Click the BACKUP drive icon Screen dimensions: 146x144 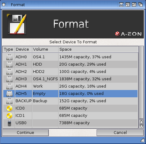9,101
